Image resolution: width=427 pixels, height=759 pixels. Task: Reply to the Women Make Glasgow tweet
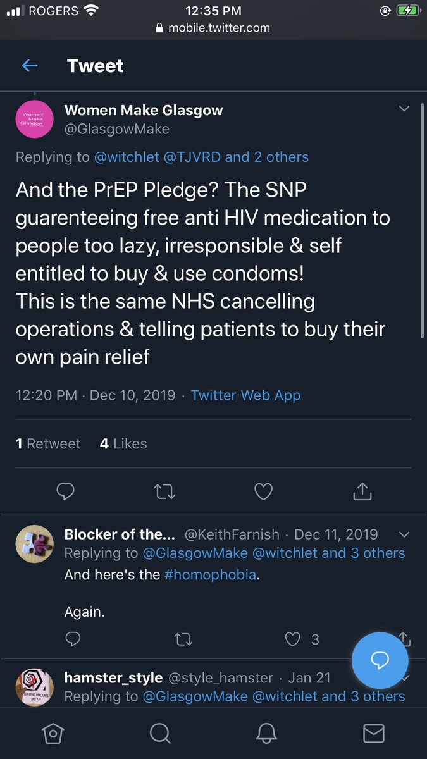(x=66, y=491)
